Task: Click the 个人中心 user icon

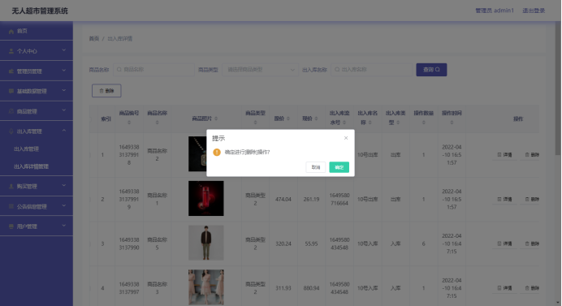Action: click(11, 51)
